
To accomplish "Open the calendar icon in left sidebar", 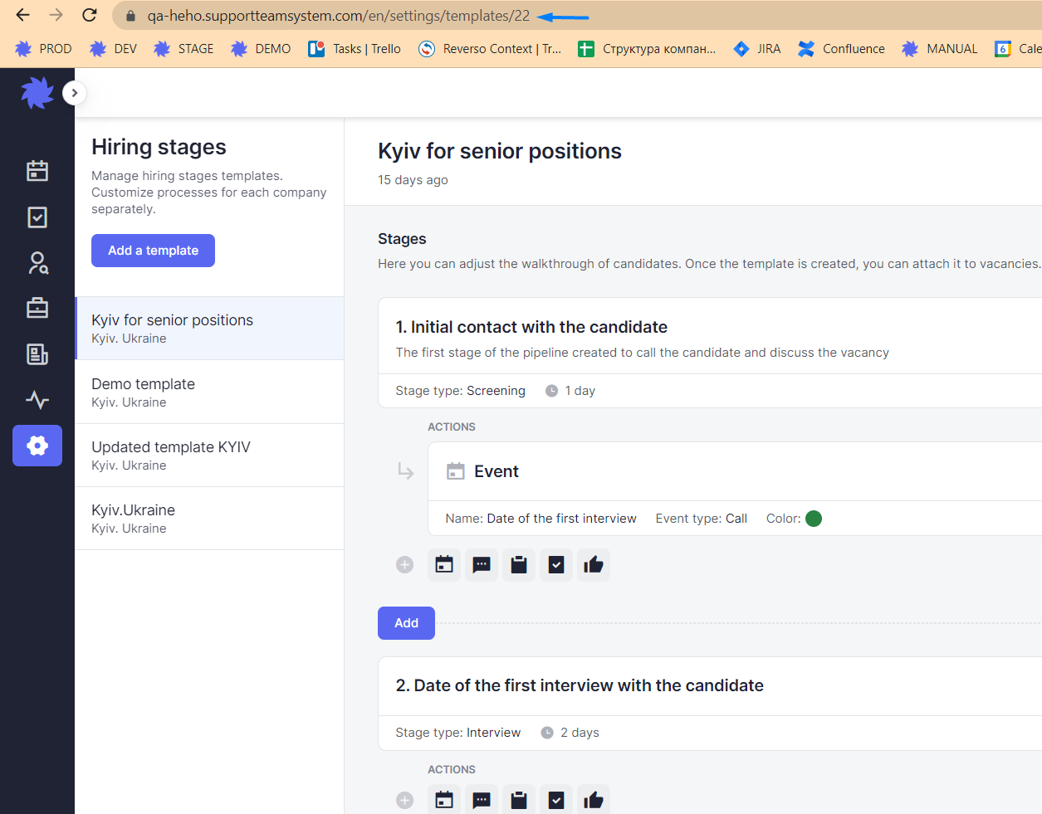I will [37, 171].
